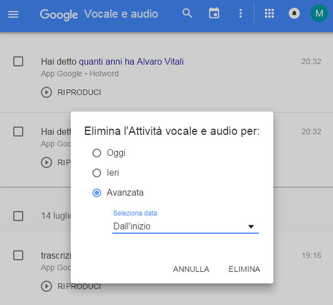Play the 19:16 trascrizi recording
This screenshot has width=333, height=305.
point(71,286)
